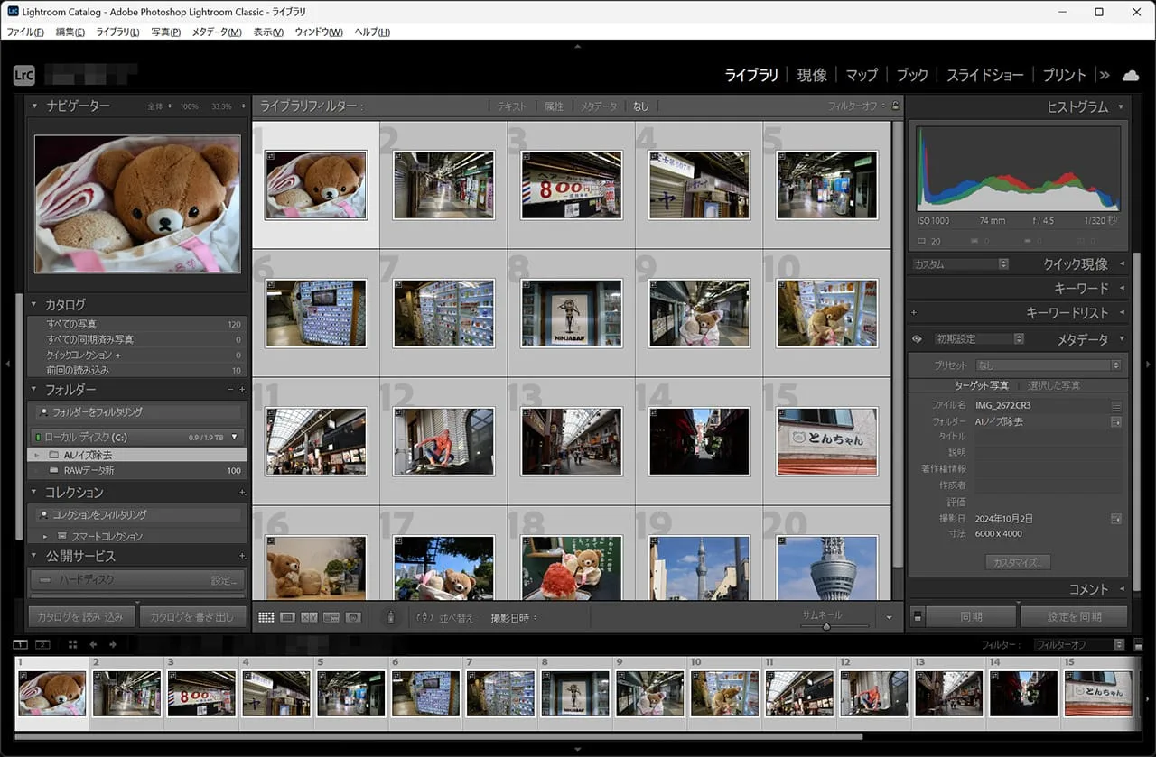Switch to Grid view in the toolbar
This screenshot has height=757, width=1156.
tap(266, 617)
